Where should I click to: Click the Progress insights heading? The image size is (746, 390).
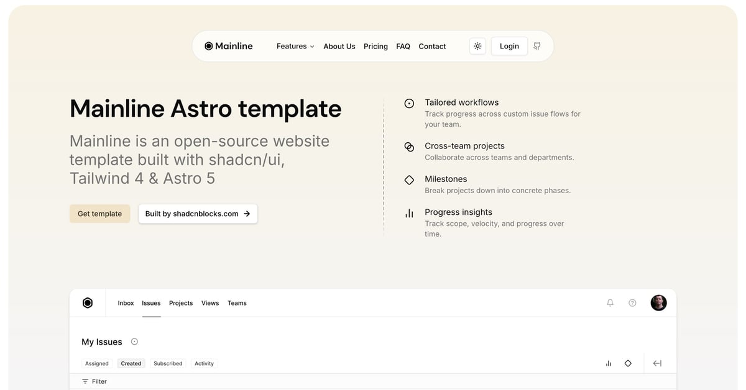(458, 212)
